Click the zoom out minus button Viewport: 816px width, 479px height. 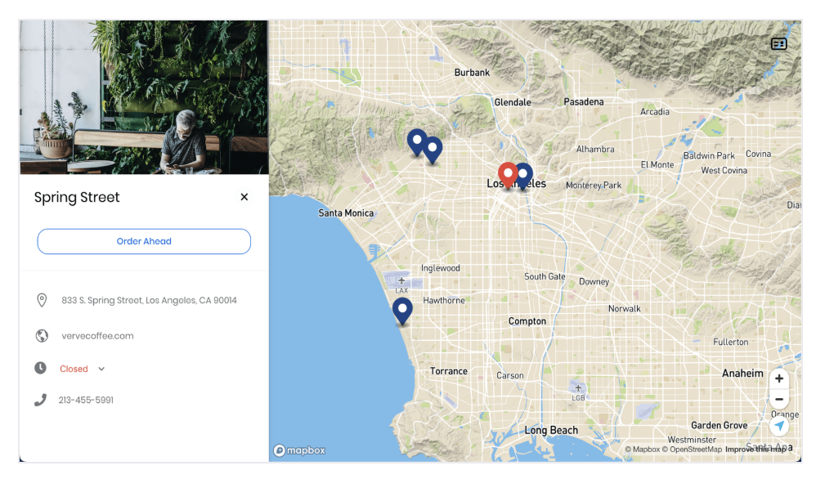point(779,400)
